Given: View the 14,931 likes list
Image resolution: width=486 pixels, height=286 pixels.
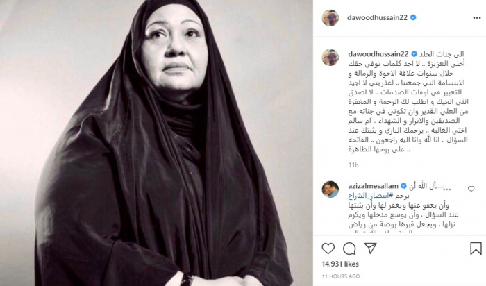Looking at the screenshot, I should coord(340,264).
